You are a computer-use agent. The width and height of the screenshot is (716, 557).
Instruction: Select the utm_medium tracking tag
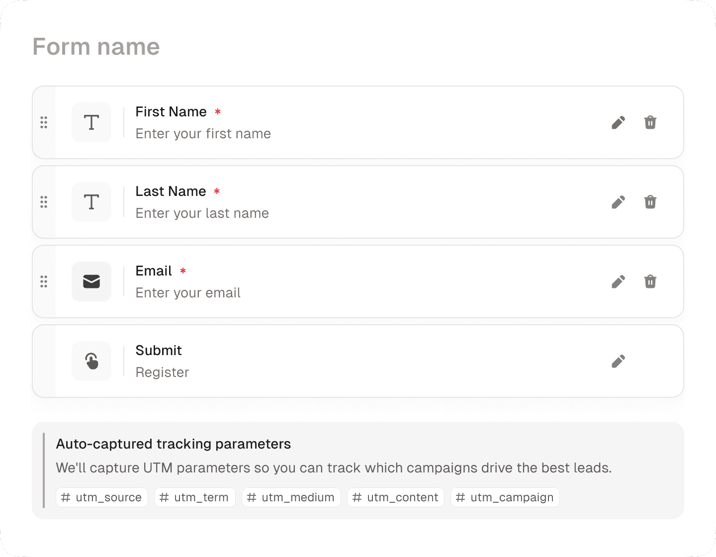pos(291,497)
